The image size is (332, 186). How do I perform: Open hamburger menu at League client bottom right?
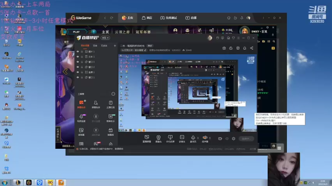click(x=279, y=148)
